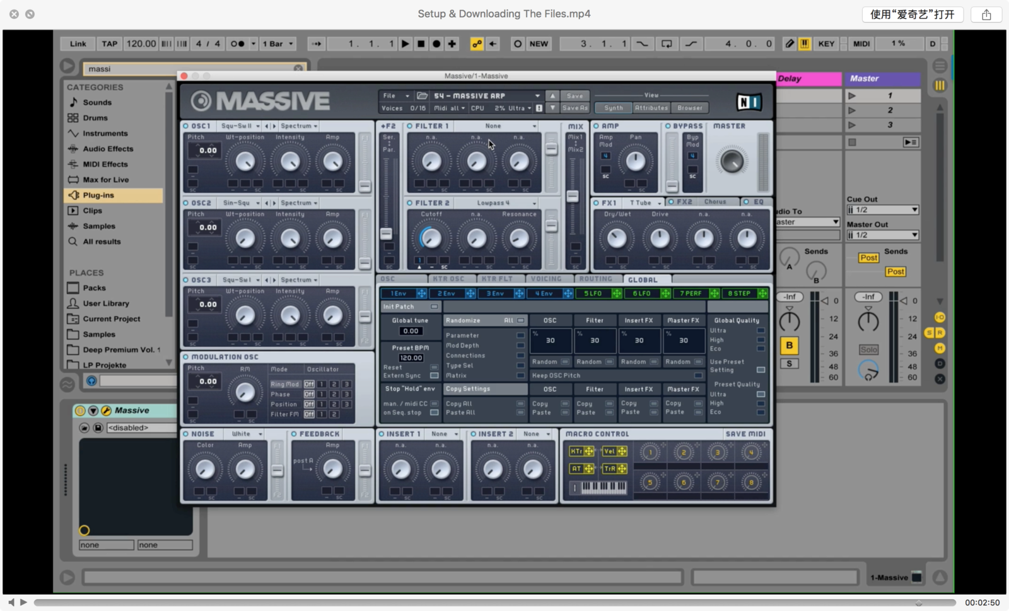Open Massive File menu dropdown

point(396,96)
